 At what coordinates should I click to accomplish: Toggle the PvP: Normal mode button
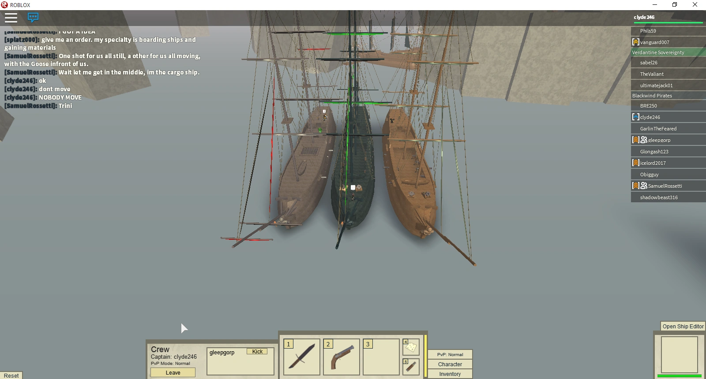(x=450, y=354)
